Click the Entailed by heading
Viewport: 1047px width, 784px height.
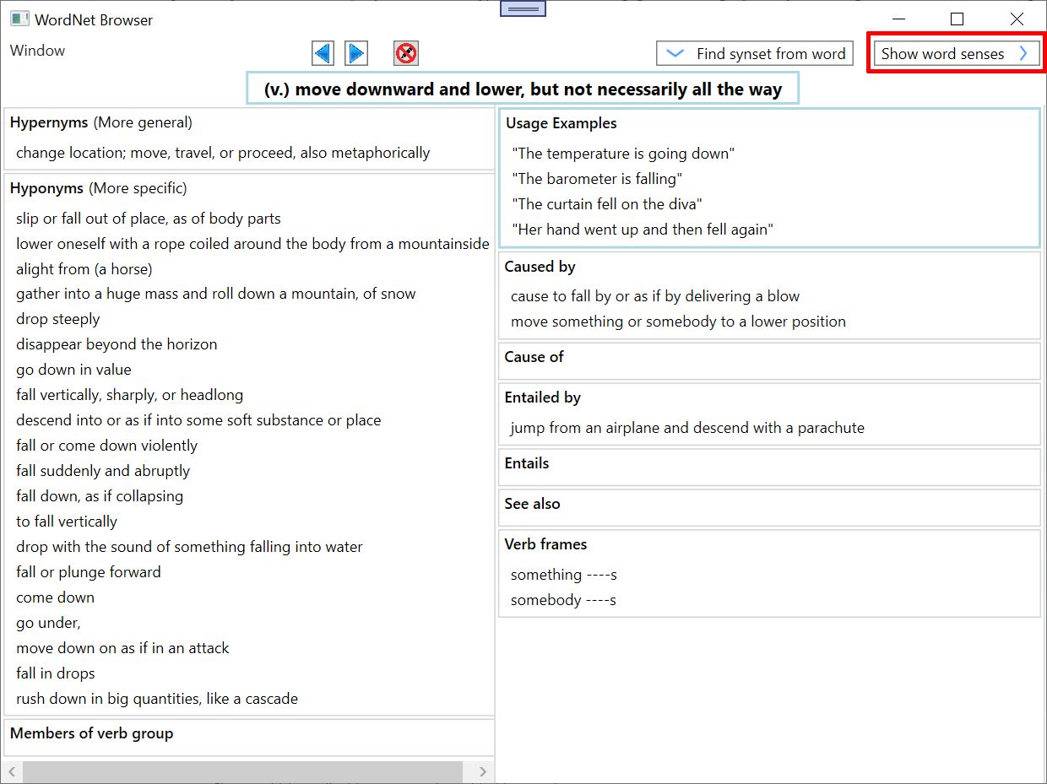tap(542, 397)
